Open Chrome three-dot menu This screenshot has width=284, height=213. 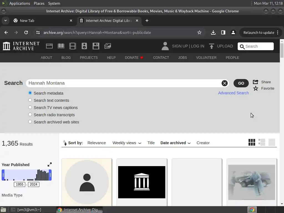pos(278,32)
